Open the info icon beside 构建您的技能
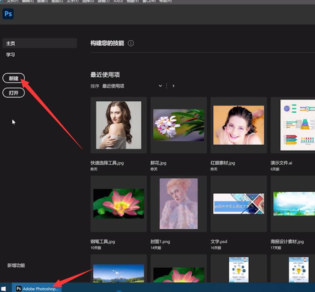The height and width of the screenshot is (292, 315). 131,43
